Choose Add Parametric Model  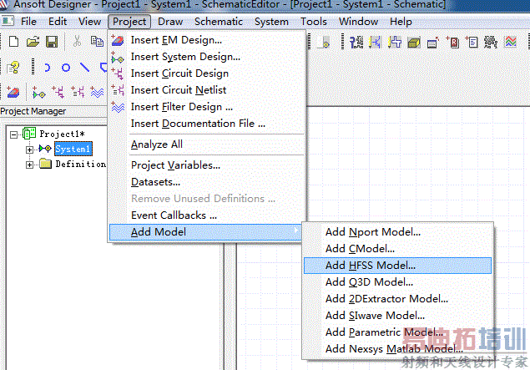[397, 332]
